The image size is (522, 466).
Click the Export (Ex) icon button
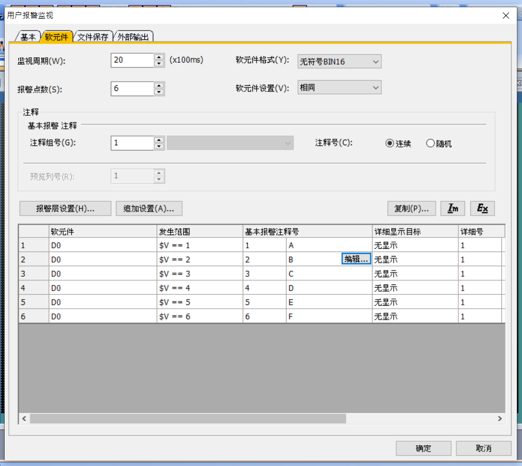tap(482, 208)
